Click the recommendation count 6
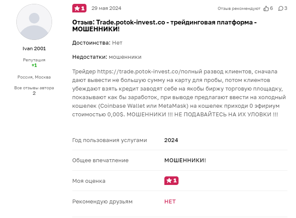 click(x=271, y=8)
